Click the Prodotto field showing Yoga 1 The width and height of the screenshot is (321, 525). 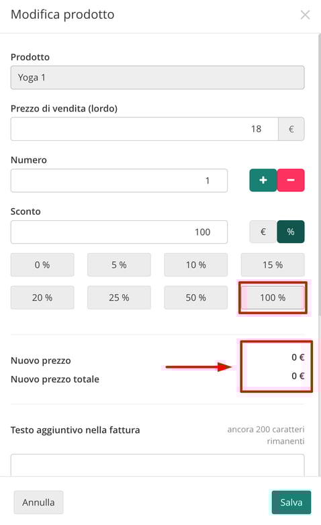tap(158, 77)
